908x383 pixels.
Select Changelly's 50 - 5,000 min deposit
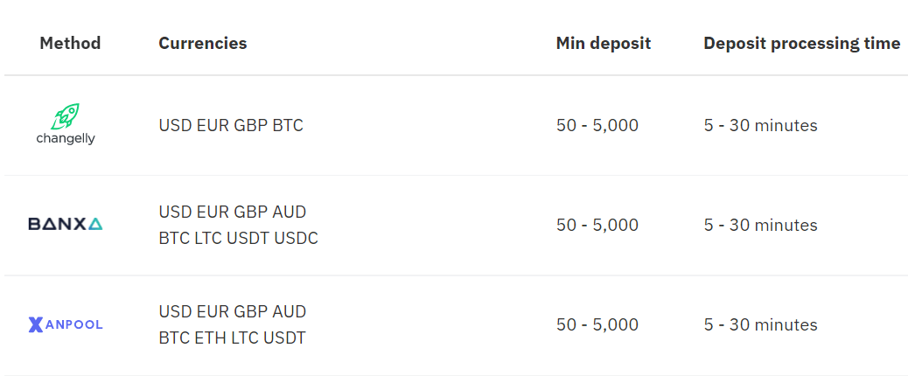pyautogui.click(x=597, y=125)
